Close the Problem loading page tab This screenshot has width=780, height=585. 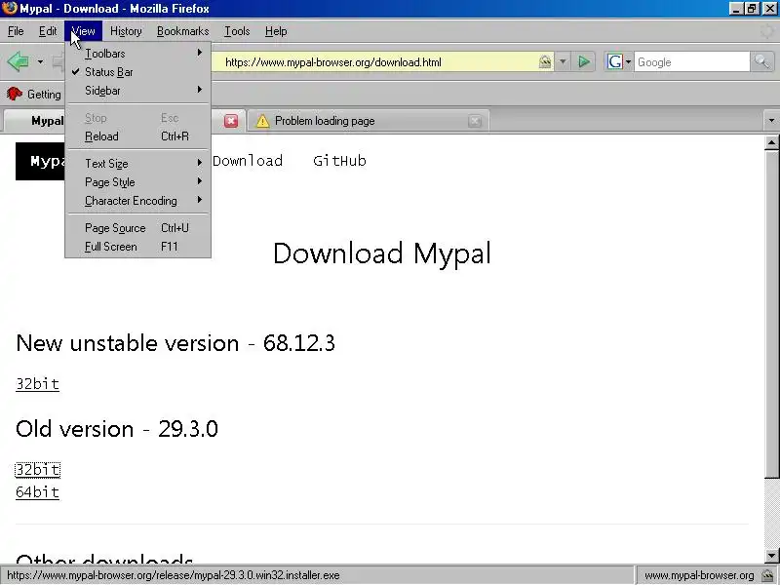coord(475,121)
